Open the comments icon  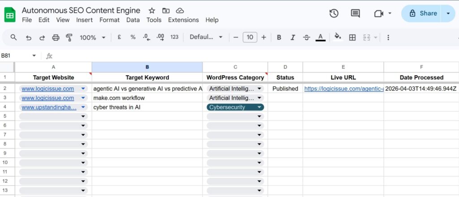click(355, 13)
